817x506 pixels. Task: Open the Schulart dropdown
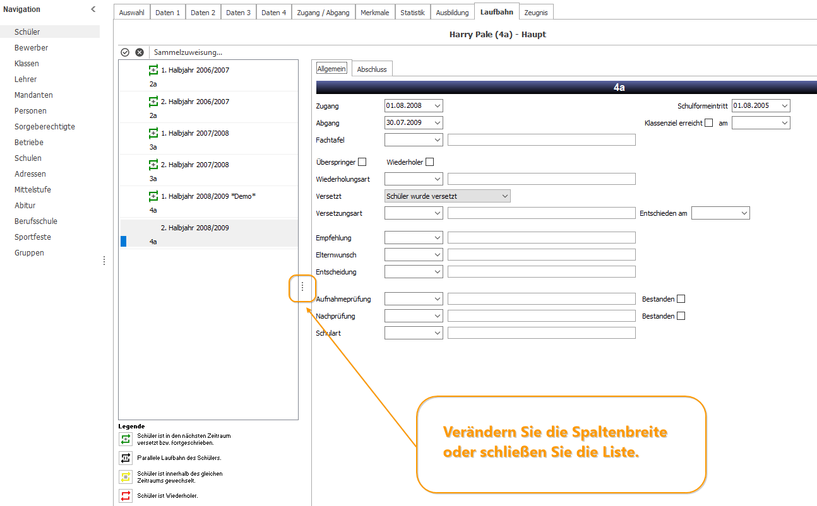tap(438, 333)
